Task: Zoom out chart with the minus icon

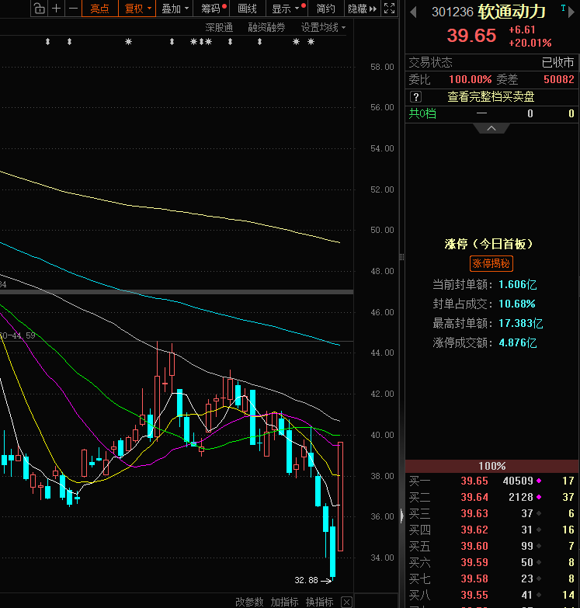Action: [73, 8]
